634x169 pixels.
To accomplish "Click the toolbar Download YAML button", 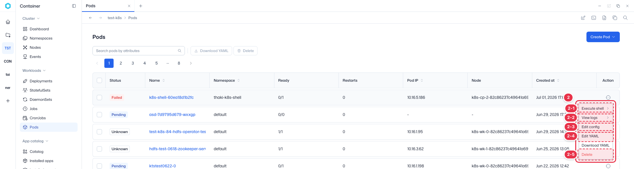I will (211, 51).
